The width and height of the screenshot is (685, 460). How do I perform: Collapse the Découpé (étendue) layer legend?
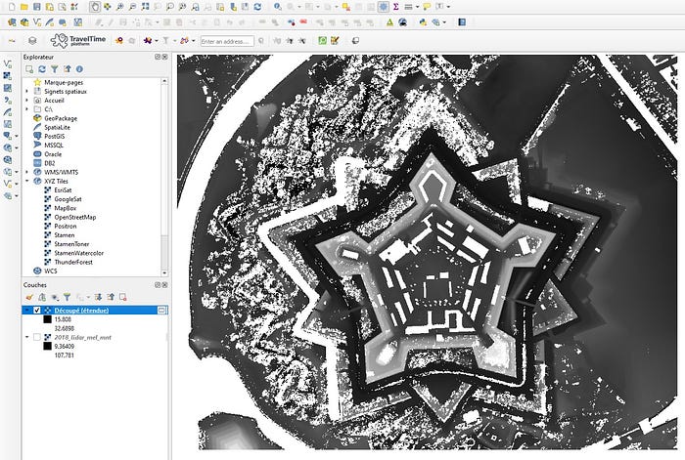[x=27, y=310]
